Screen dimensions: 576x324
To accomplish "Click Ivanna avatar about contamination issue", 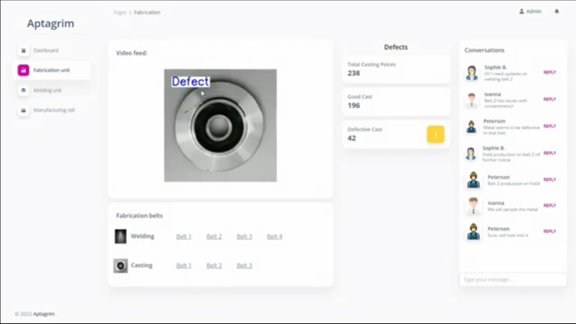I will click(x=472, y=100).
